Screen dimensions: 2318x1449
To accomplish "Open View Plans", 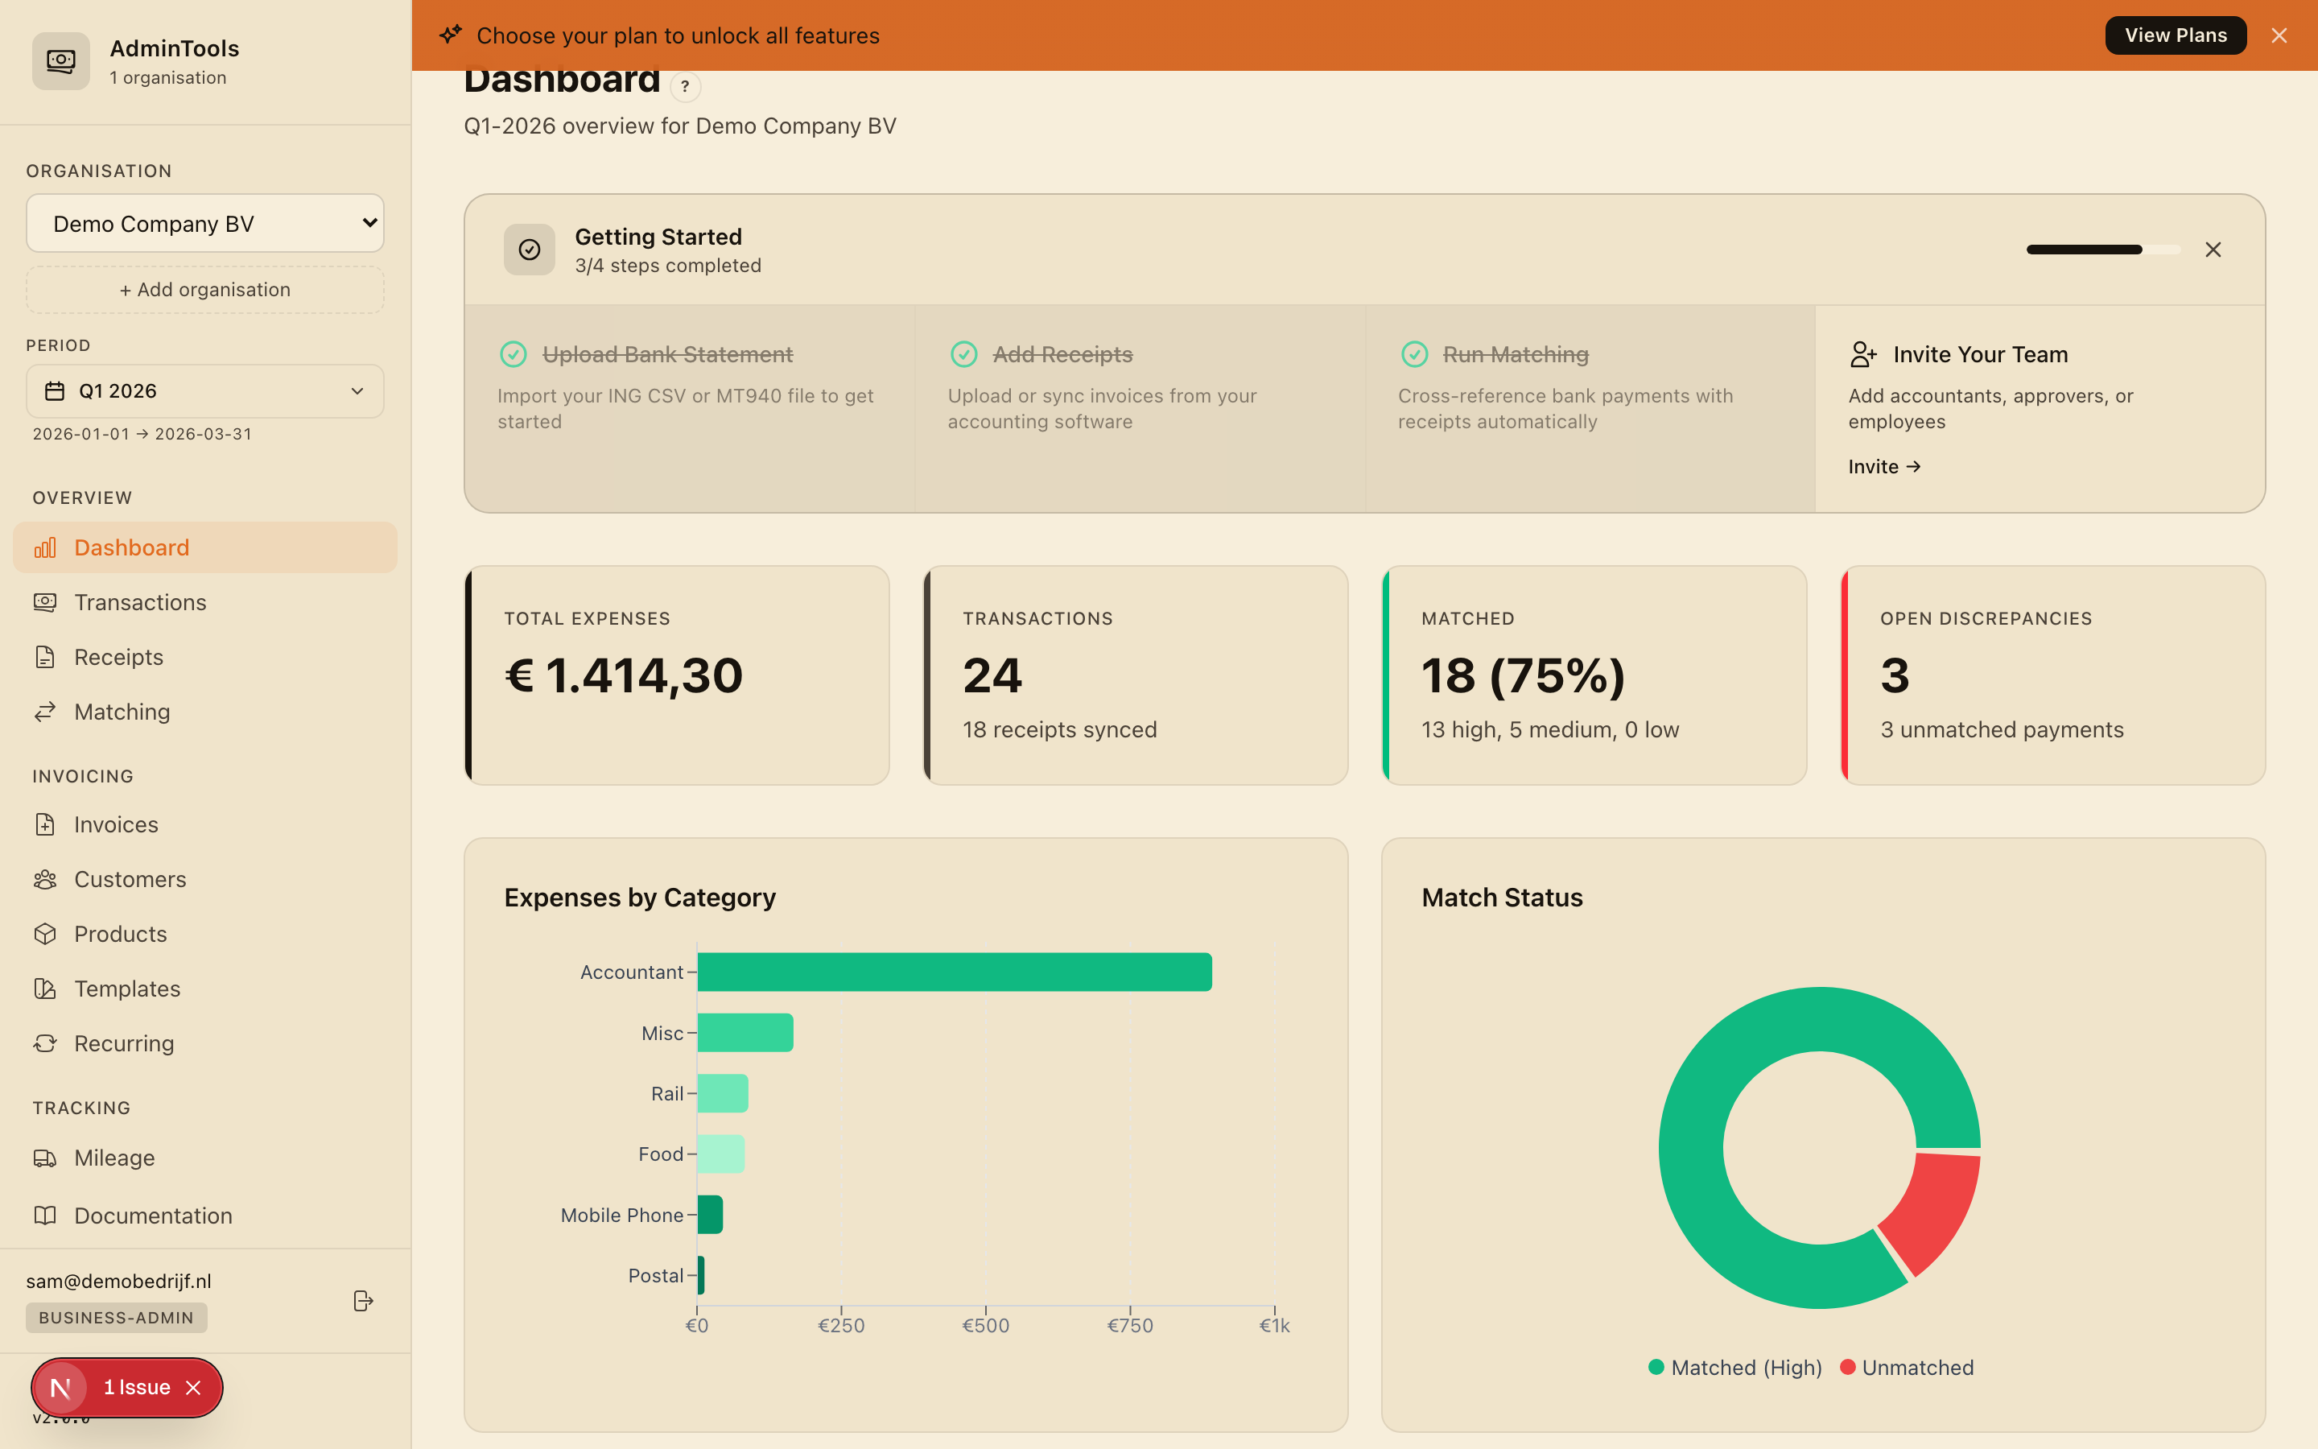I will click(x=2176, y=35).
